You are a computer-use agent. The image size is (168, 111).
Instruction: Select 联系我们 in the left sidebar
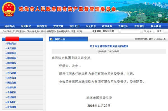pos(12,102)
